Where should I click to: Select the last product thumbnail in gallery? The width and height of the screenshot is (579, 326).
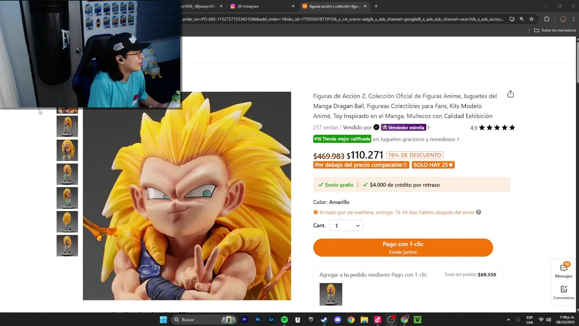(67, 245)
